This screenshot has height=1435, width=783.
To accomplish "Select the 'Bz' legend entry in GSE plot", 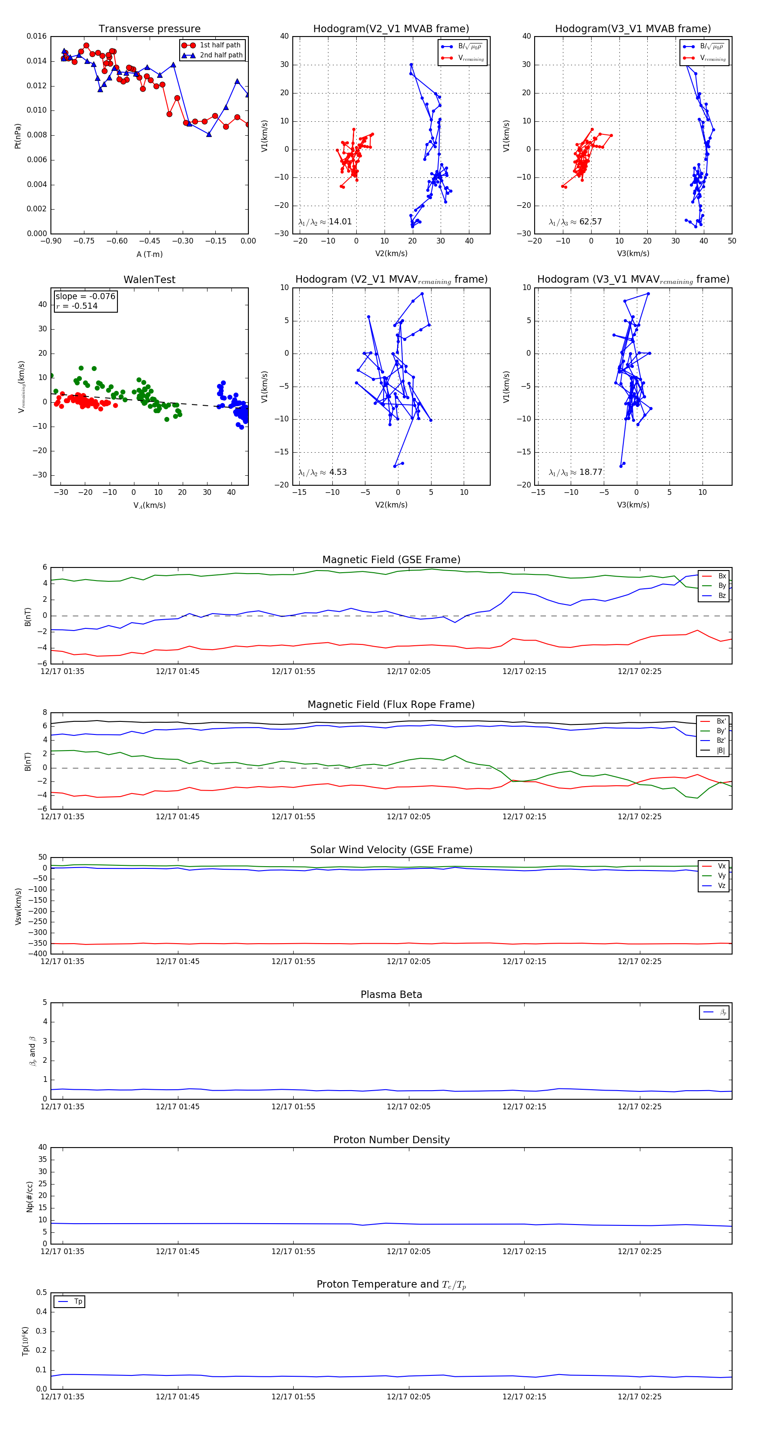I will (714, 595).
